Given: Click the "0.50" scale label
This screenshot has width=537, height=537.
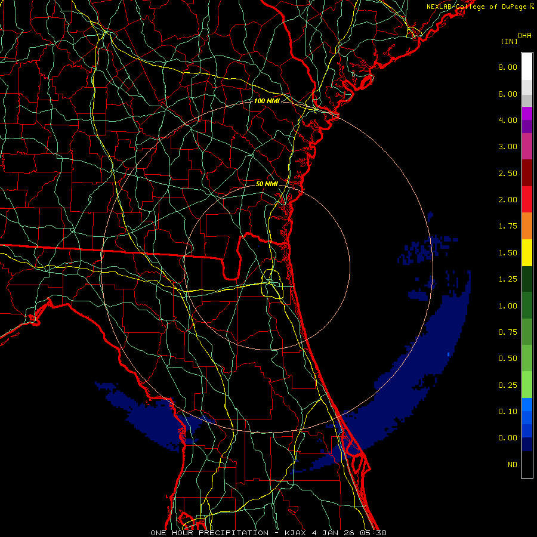Looking at the screenshot, I should 508,359.
